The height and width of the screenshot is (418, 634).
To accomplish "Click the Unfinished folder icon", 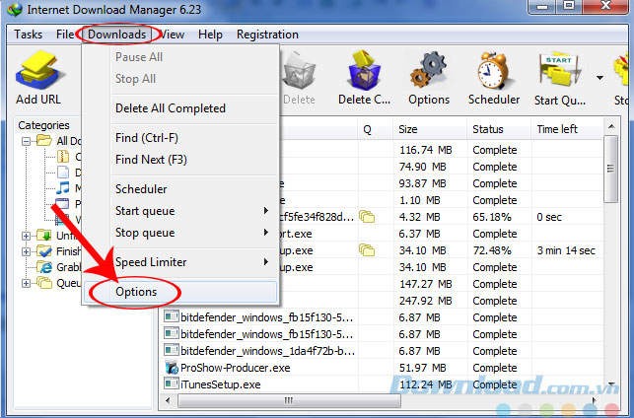I will 44,235.
